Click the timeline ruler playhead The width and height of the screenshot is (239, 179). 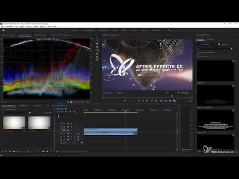[x=126, y=112]
